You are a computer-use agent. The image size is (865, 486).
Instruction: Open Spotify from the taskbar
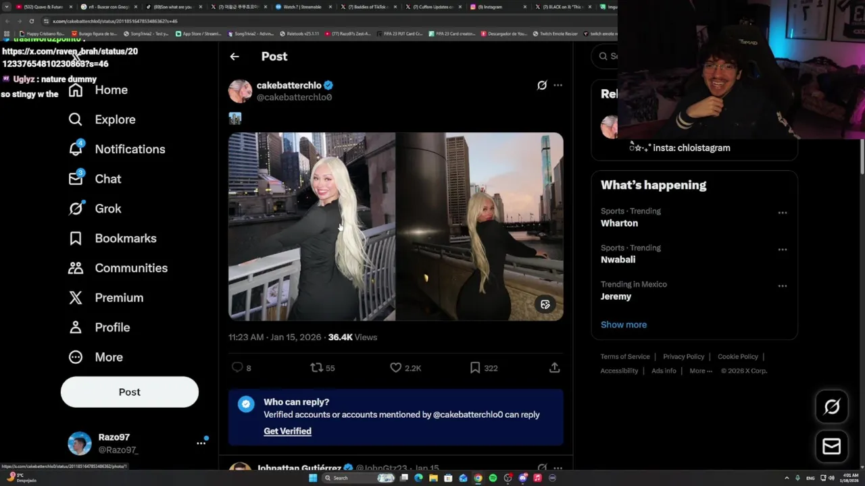tap(493, 478)
